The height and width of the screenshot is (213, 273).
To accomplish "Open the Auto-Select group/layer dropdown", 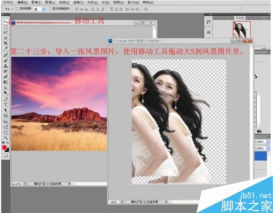I will [x=44, y=9].
